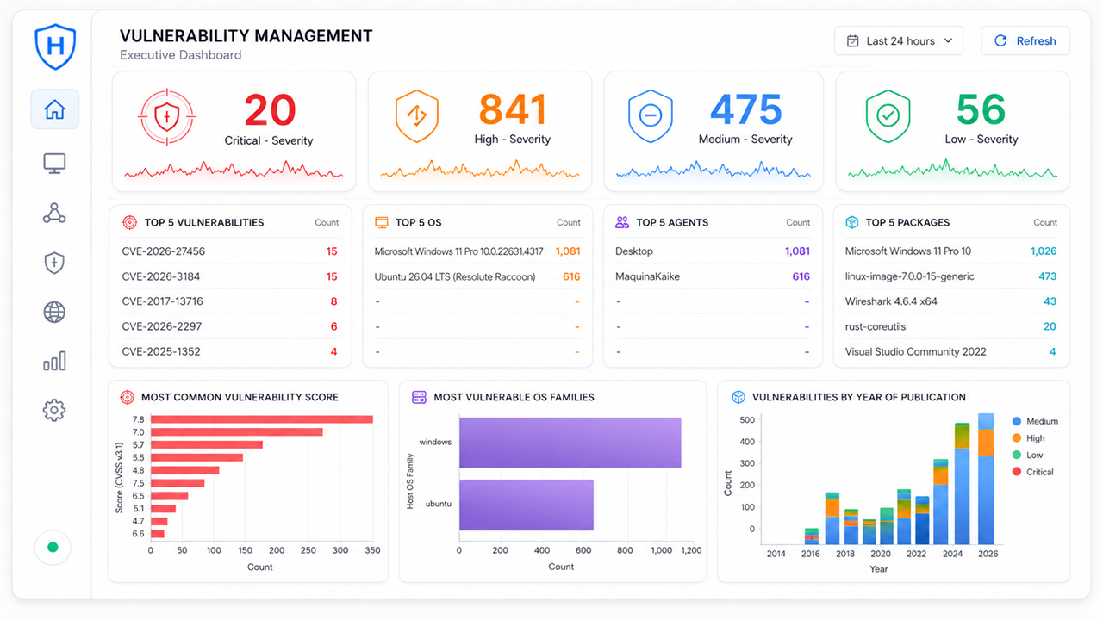Select Wireshark 4.6.4 x64 package
Screen dimensions: 1103x620
pyautogui.click(x=950, y=301)
